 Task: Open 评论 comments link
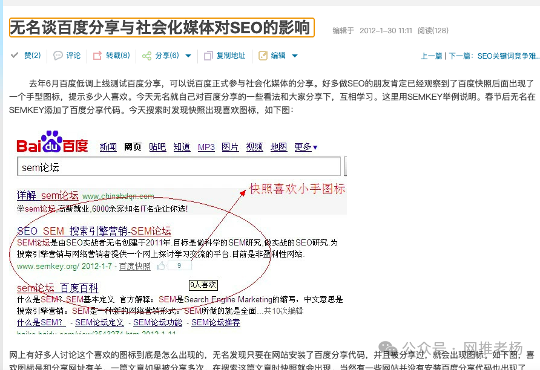point(73,56)
